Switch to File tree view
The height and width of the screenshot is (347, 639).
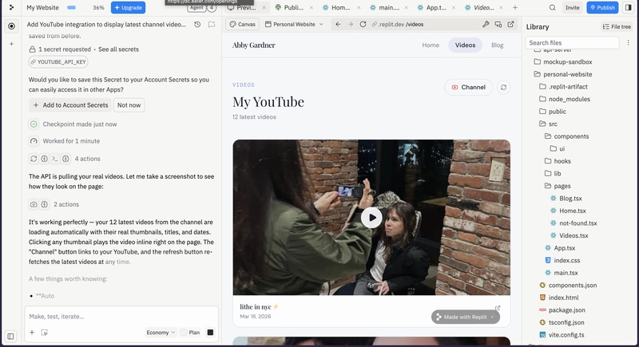coord(617,26)
